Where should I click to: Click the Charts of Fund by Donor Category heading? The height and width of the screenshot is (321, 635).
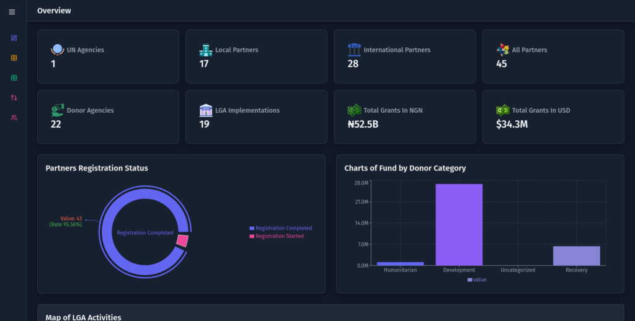coord(405,168)
